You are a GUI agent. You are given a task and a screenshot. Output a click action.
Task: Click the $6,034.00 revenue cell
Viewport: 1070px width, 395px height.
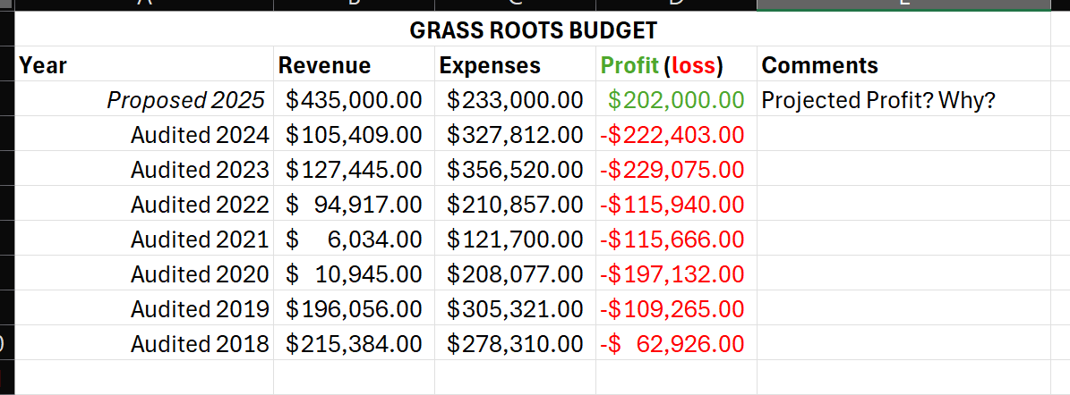(354, 240)
